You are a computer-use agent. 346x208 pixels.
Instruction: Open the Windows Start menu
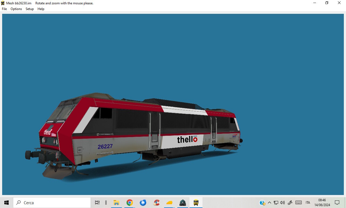click(6, 203)
